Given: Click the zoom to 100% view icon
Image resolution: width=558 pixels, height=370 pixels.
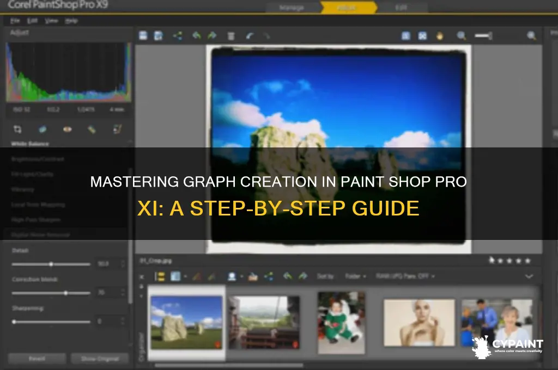Looking at the screenshot, I should (405, 35).
